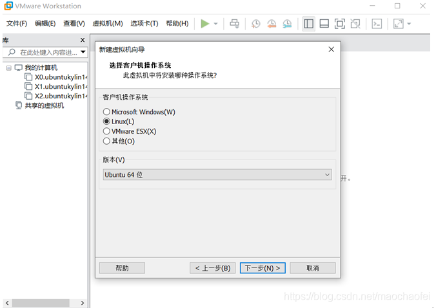Click the 取消 button
The image size is (436, 308).
313,268
